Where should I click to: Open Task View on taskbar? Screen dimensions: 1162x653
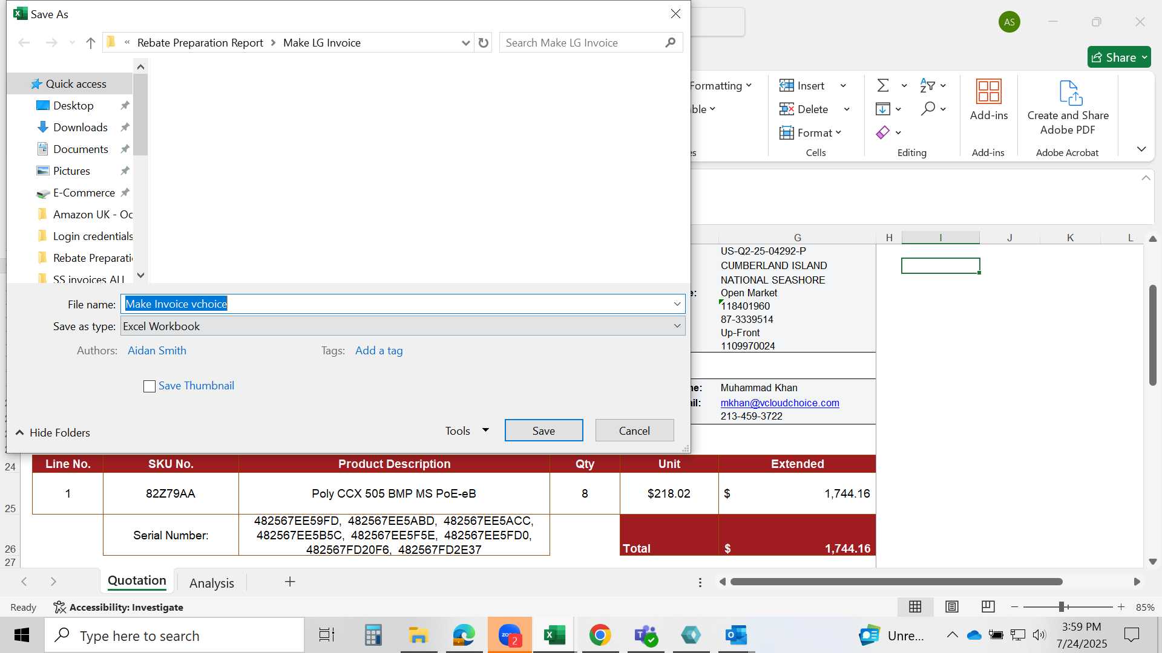coord(327,635)
